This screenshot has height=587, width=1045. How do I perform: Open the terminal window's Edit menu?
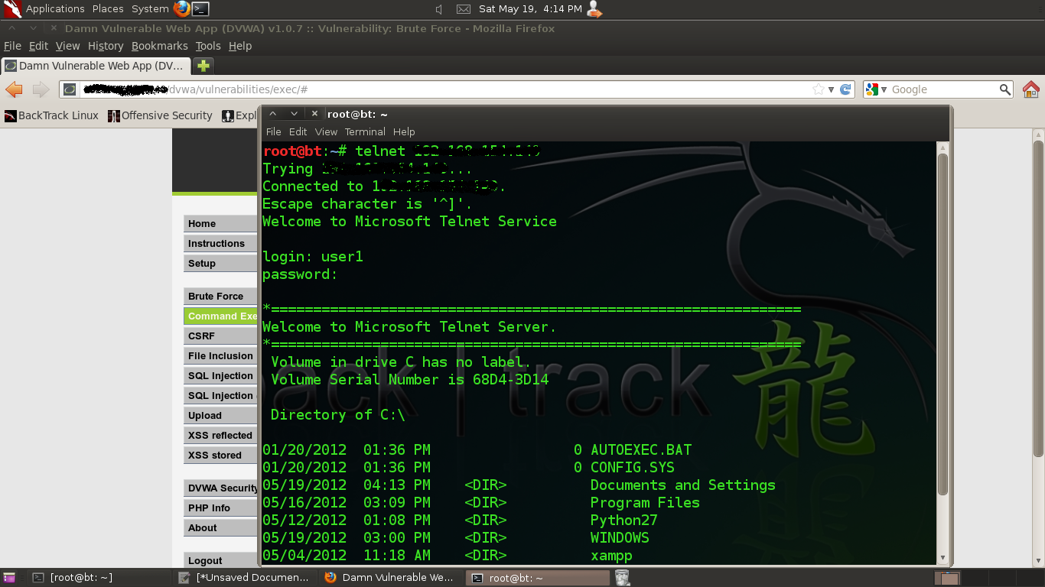tap(298, 131)
